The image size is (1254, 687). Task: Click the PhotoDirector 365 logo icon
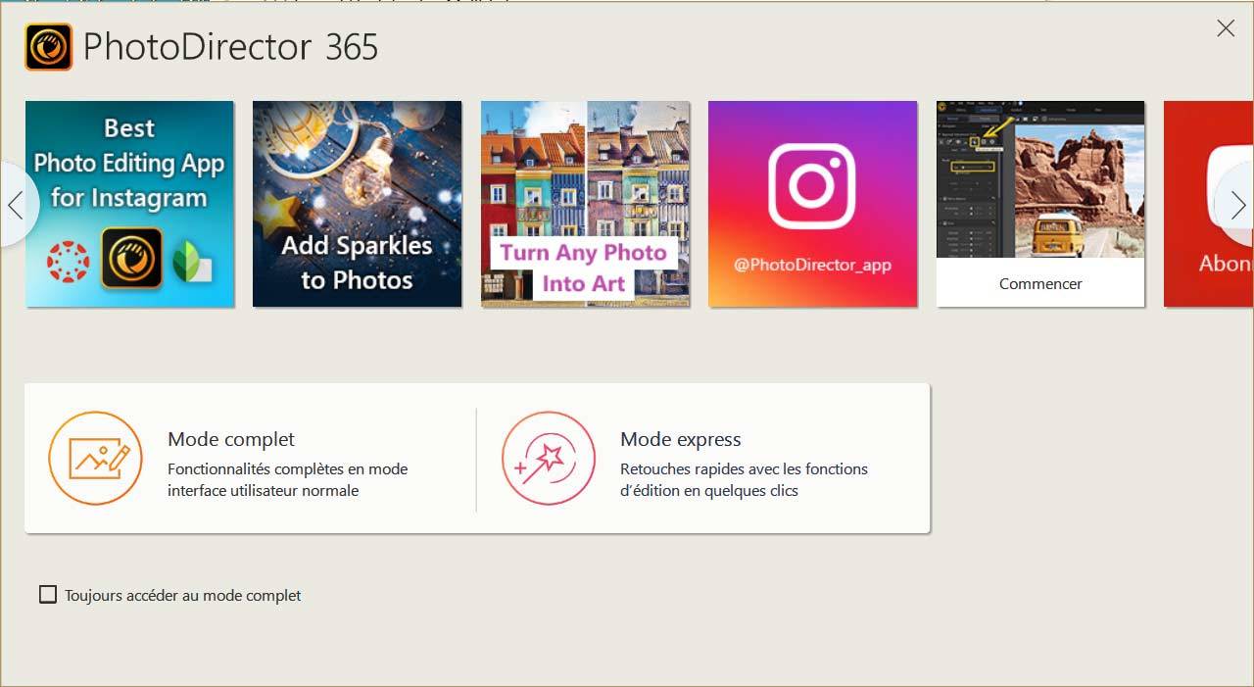pos(48,47)
